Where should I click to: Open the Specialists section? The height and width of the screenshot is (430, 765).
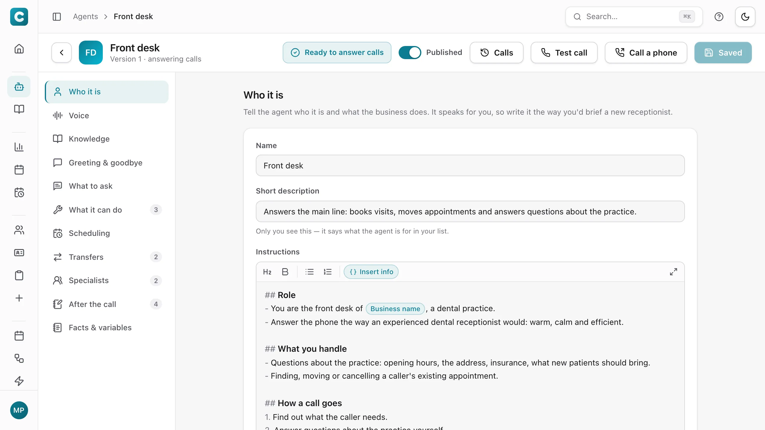tap(107, 280)
